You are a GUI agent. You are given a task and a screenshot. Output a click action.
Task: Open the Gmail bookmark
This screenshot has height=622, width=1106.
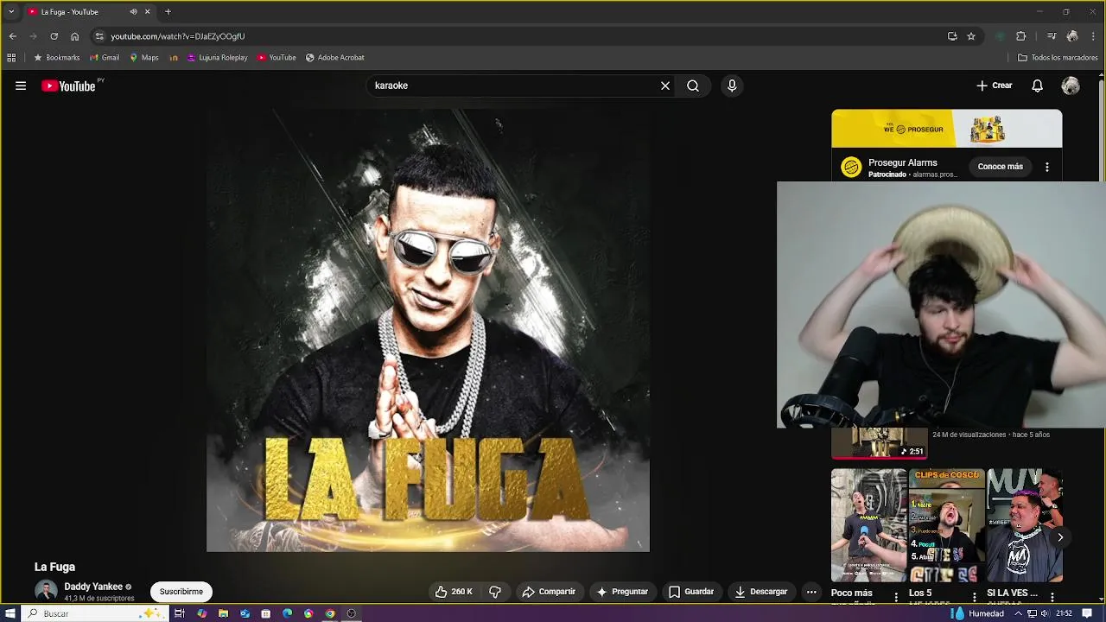pyautogui.click(x=105, y=58)
